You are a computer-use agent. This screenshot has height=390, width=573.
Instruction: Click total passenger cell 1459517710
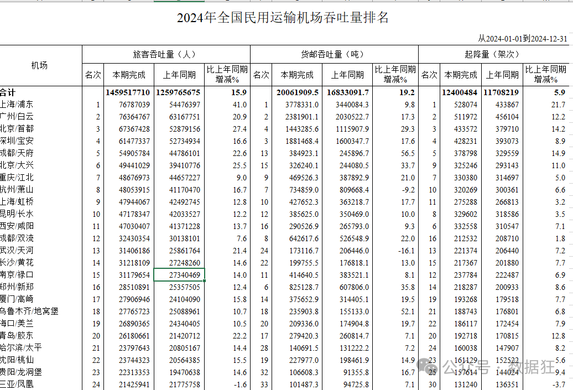tap(128, 92)
